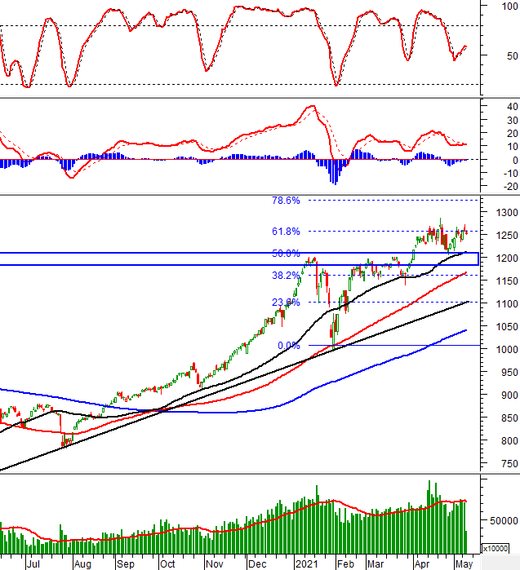Click the Oct month label on time axis
520x570 pixels.
[167, 564]
